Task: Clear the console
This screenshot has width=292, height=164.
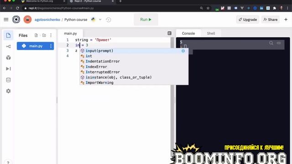Action: click(x=279, y=43)
